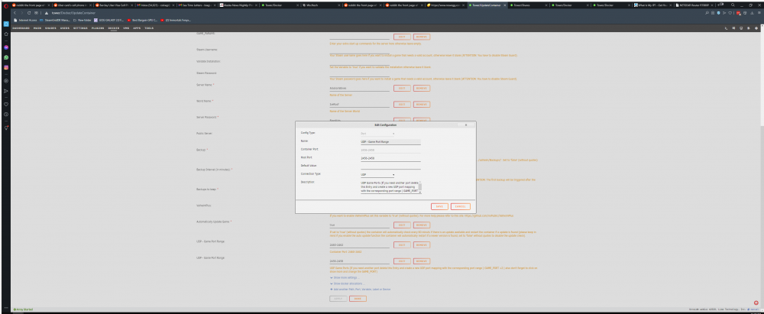
Task: Click the Server Name input field
Action: (360, 89)
